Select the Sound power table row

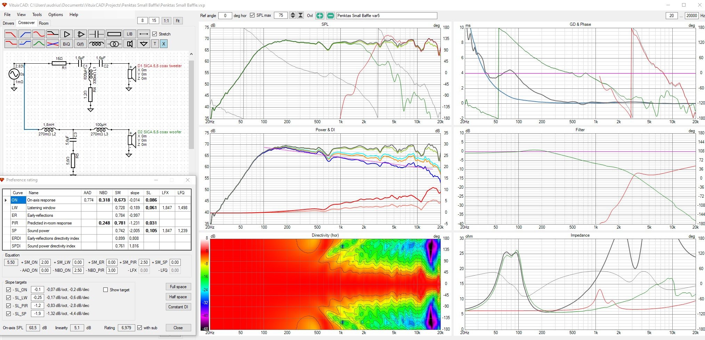click(97, 231)
